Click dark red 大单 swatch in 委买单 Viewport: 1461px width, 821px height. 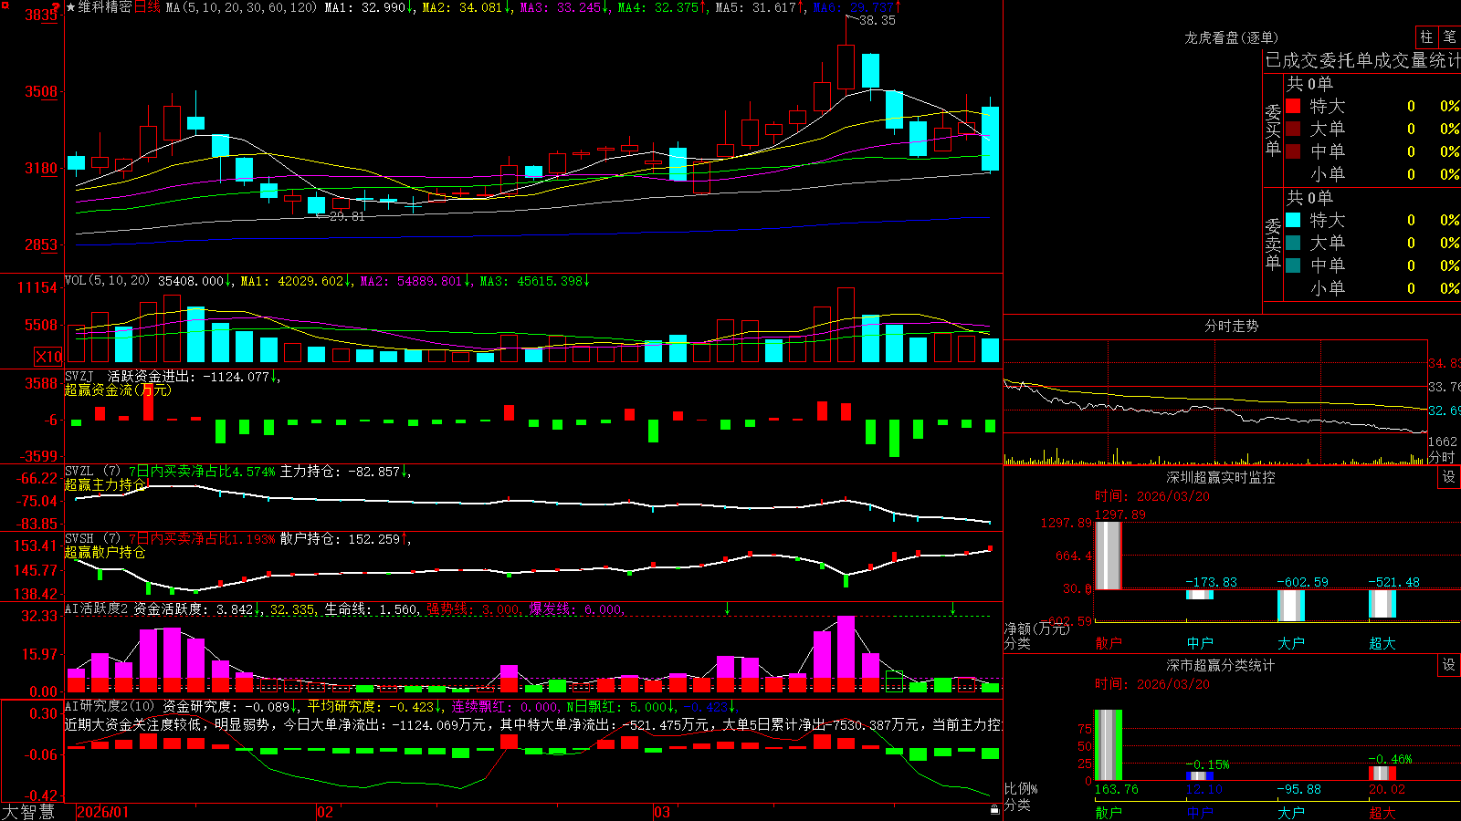pos(1293,129)
